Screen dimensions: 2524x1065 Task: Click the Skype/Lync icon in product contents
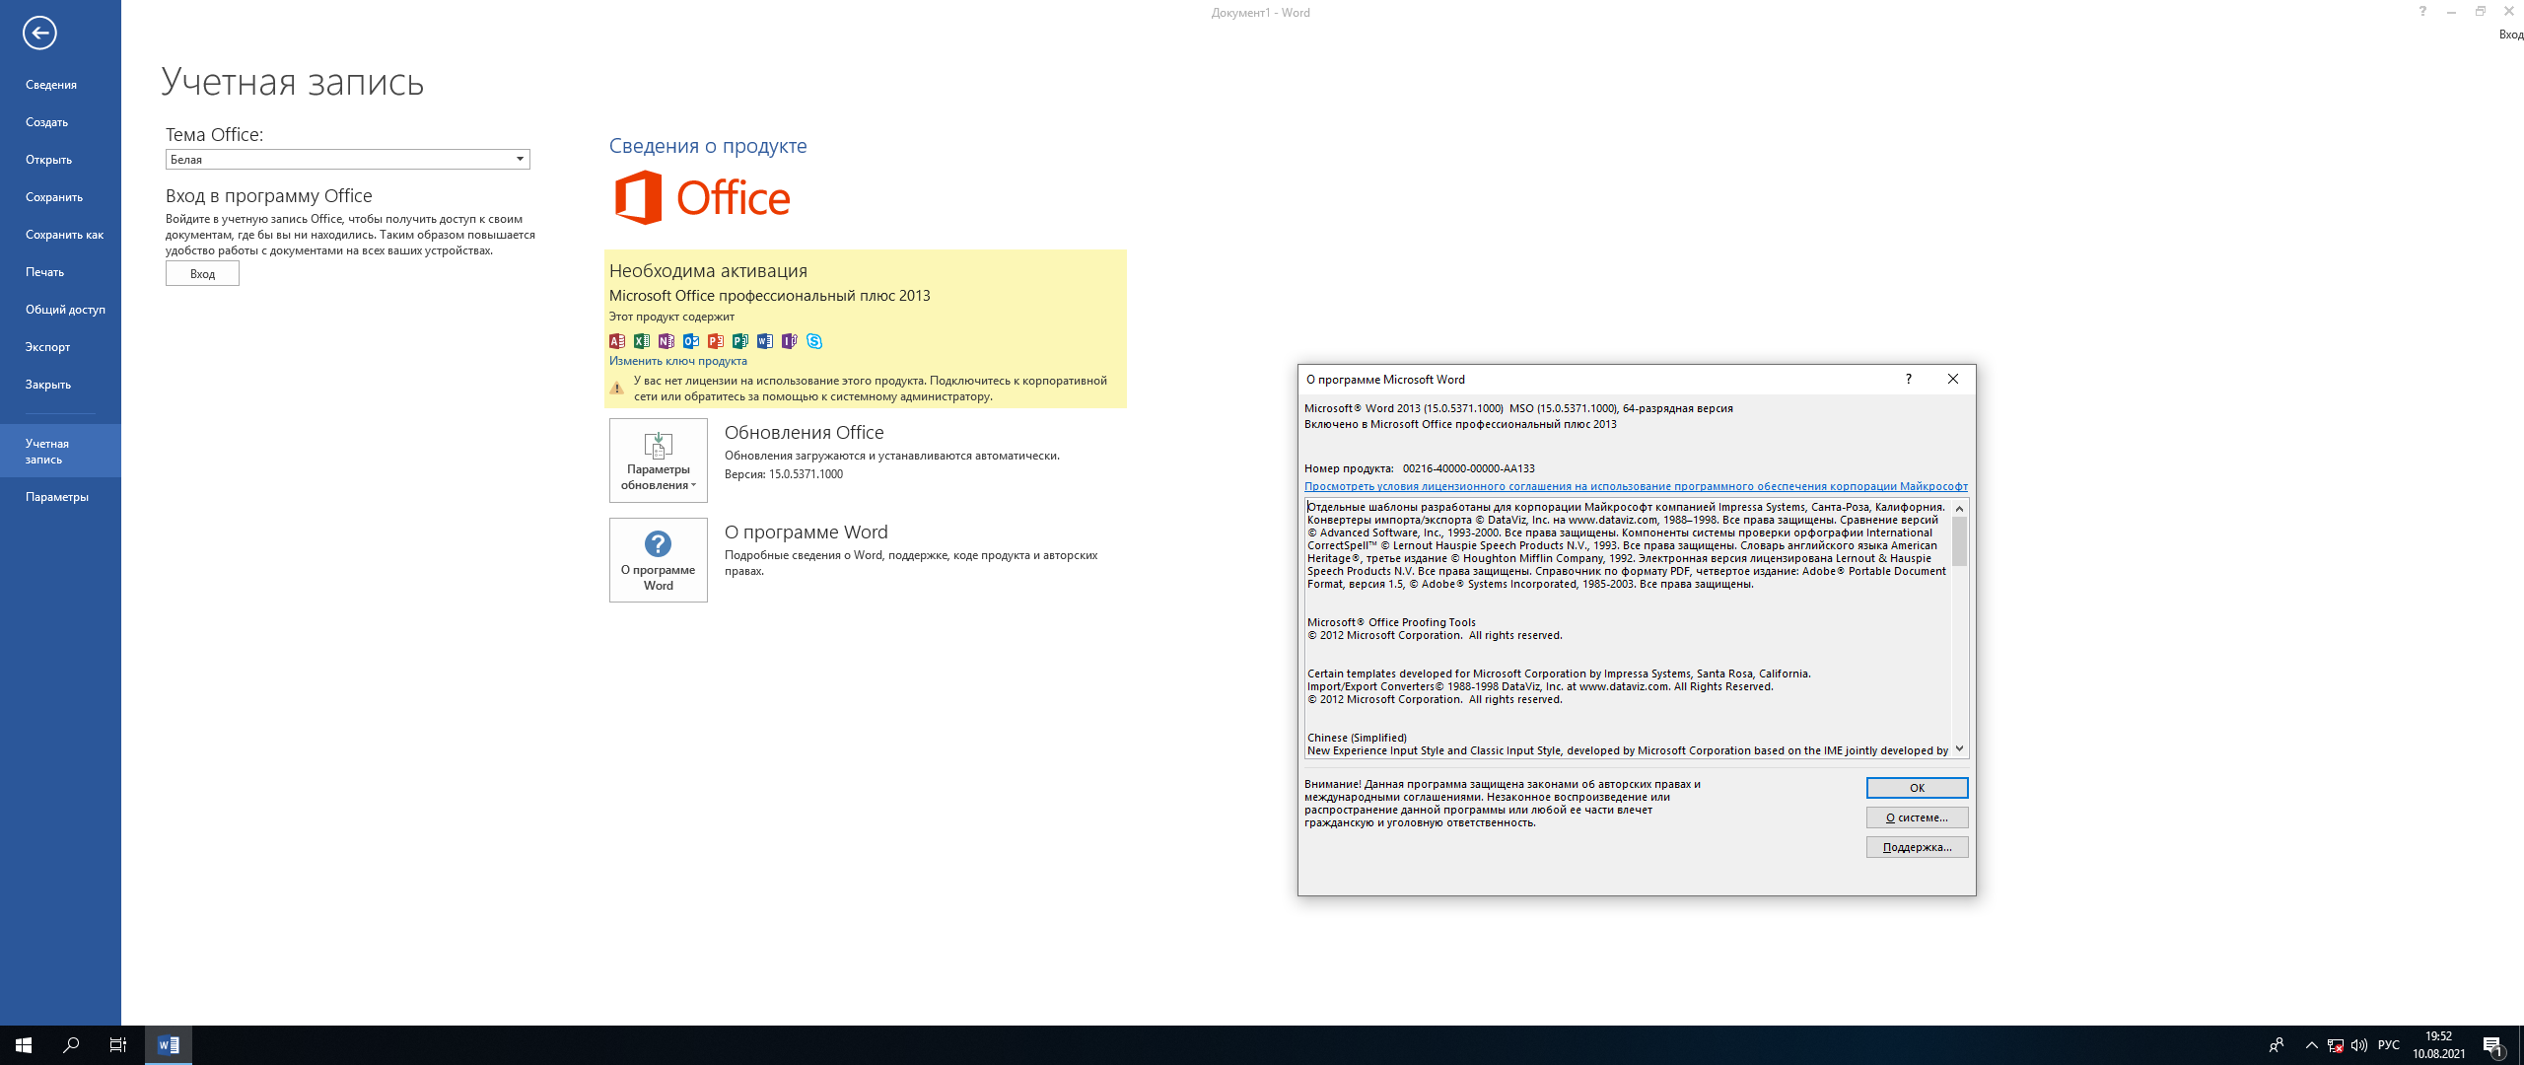pos(814,341)
